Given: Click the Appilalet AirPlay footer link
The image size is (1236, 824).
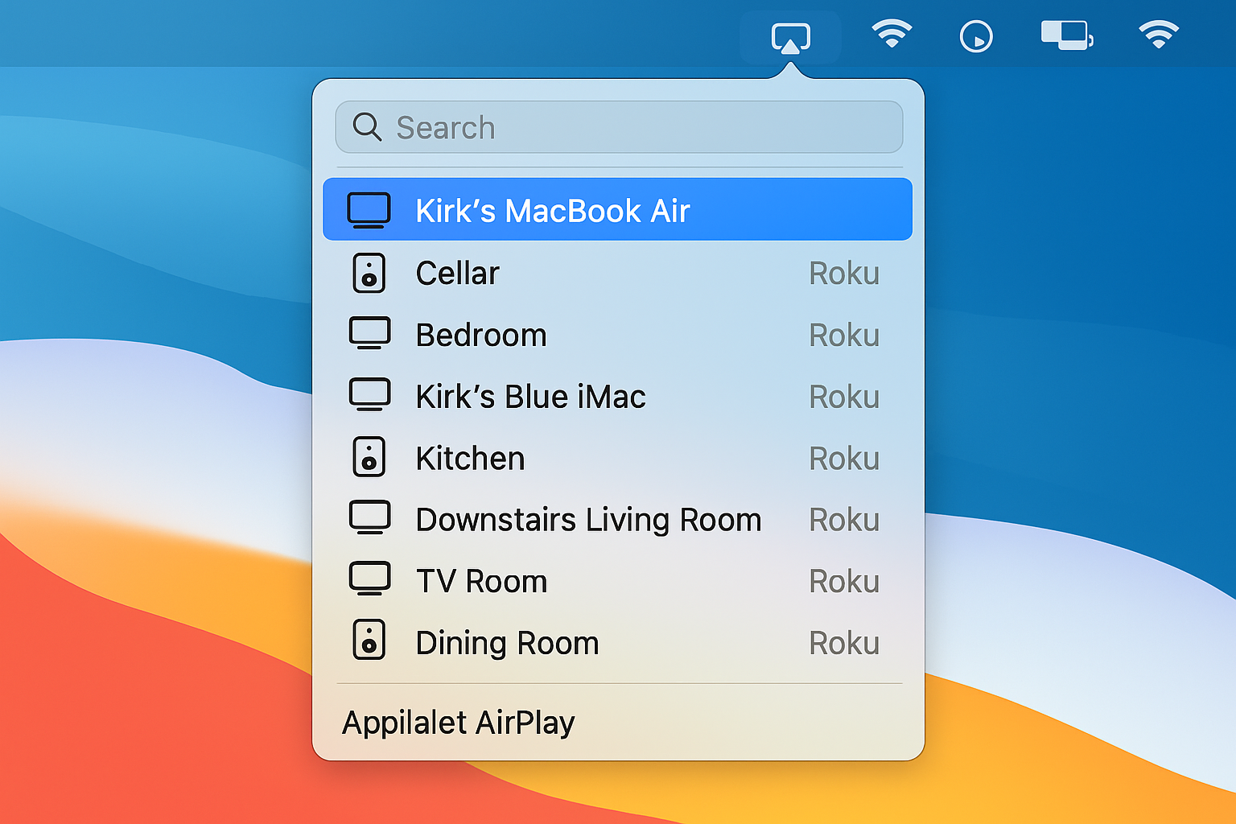Looking at the screenshot, I should pos(459,723).
